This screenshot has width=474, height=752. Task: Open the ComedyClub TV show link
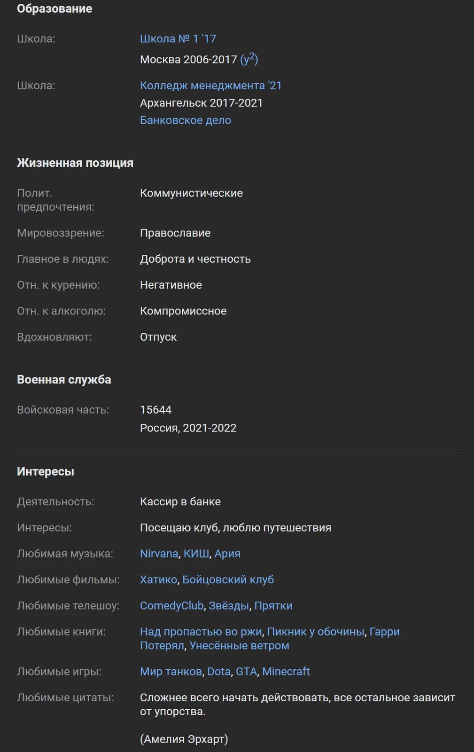pos(172,605)
